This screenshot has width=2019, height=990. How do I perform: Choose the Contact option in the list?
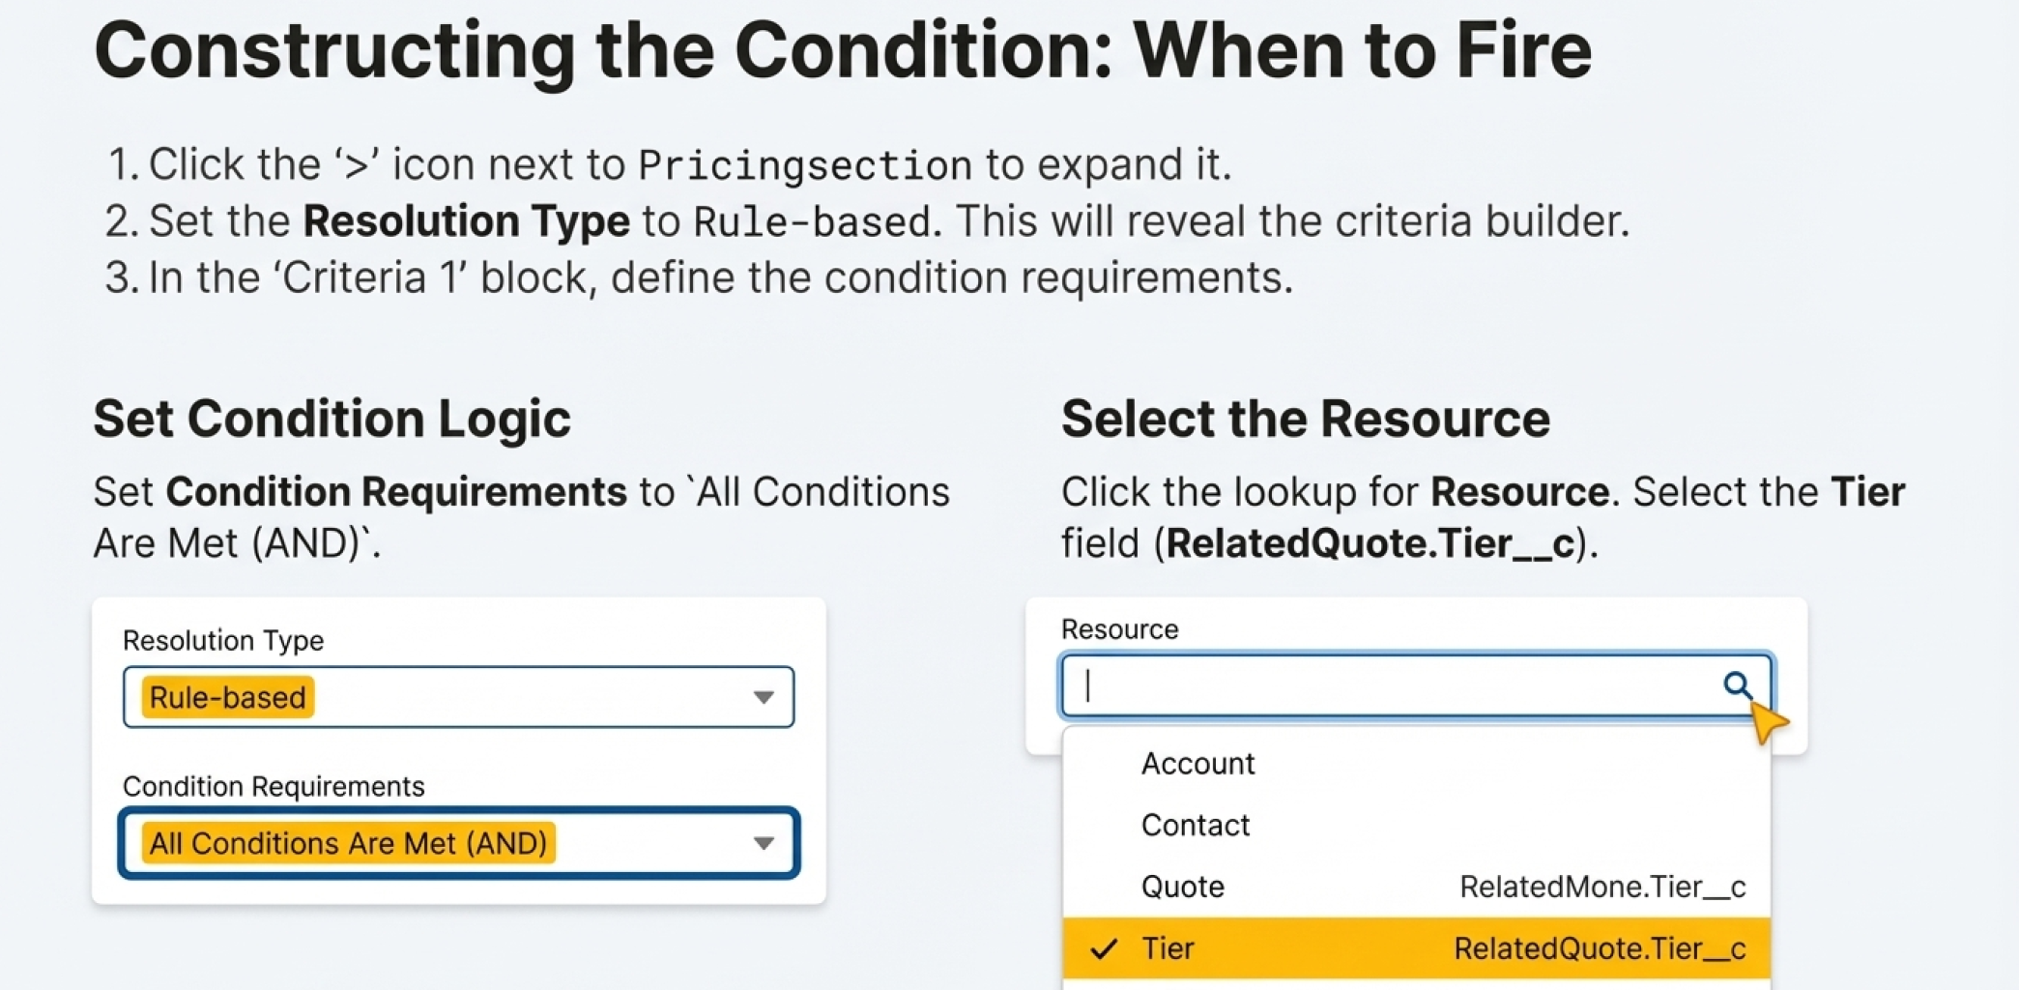pyautogui.click(x=1196, y=826)
